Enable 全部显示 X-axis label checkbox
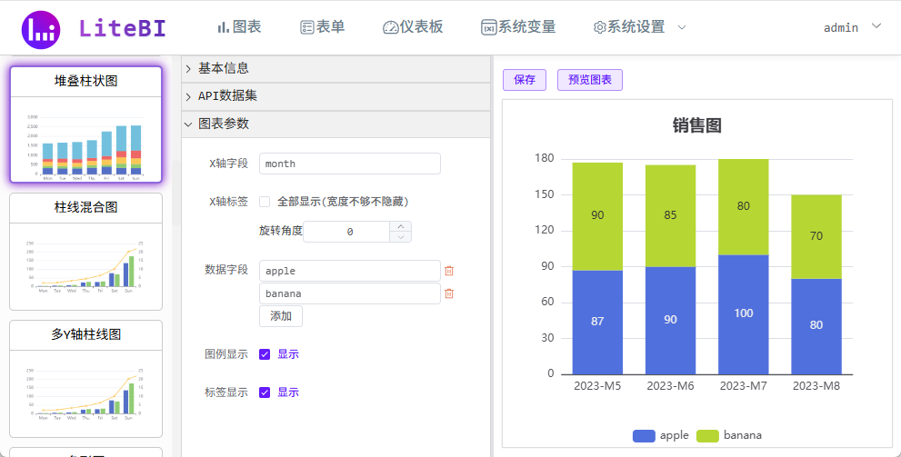Viewport: 901px width, 457px height. point(265,202)
